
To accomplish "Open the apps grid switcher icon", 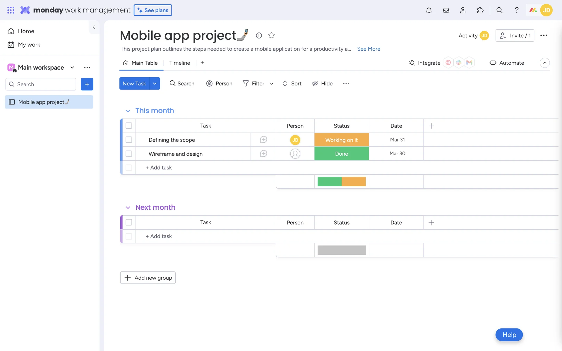I will (x=11, y=10).
